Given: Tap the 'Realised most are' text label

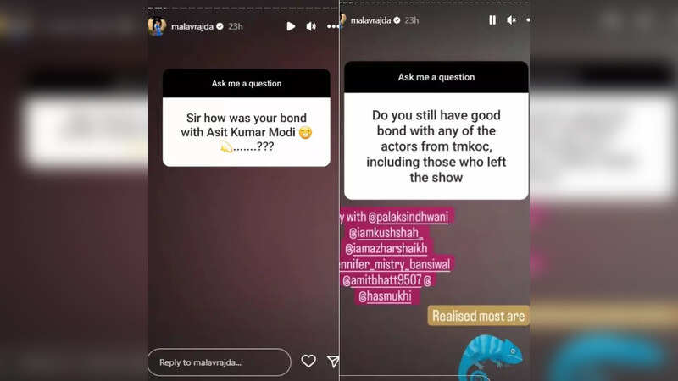Looking at the screenshot, I should pyautogui.click(x=478, y=316).
